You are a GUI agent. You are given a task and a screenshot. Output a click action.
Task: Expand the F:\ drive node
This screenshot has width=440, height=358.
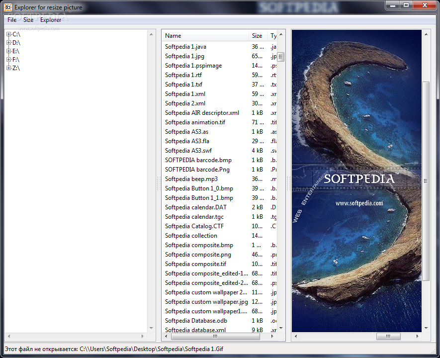coord(8,60)
